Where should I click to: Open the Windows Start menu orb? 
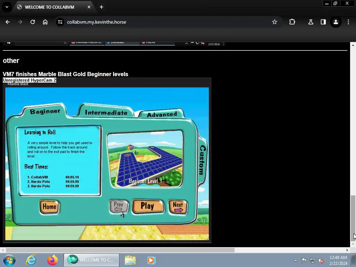click(x=9, y=260)
